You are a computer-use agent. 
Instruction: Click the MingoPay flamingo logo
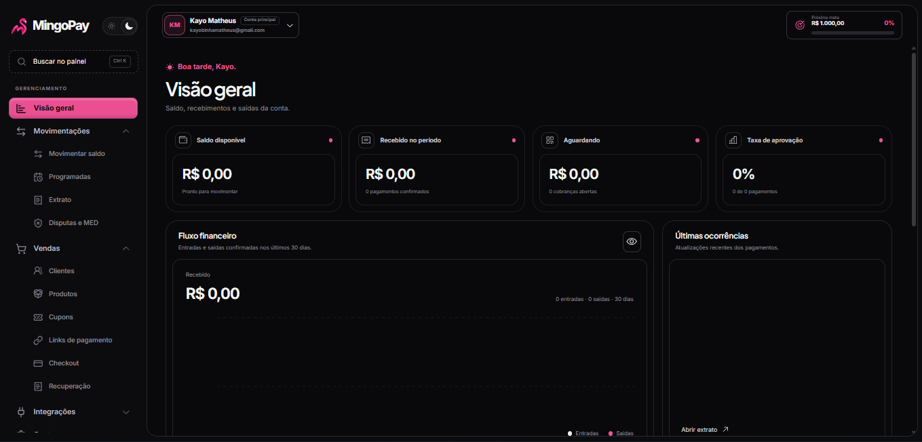point(19,26)
